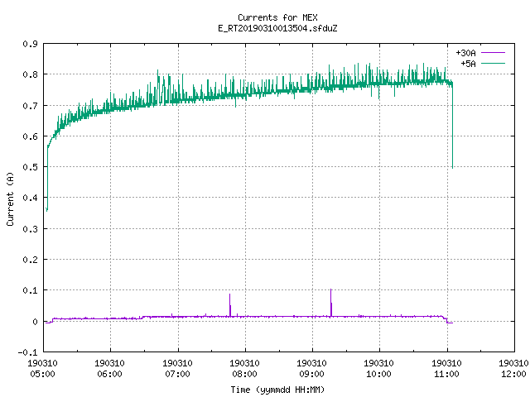530x397 pixels.
Task: Click the purple +30A legend line sample
Action: (493, 53)
